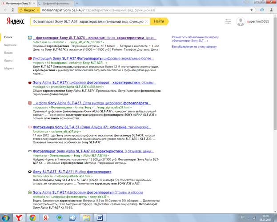The image size is (277, 222).
Task: Open 'Sony Alpha SLT-A37Y цифровой фотоаппарат' result
Action: point(95,82)
